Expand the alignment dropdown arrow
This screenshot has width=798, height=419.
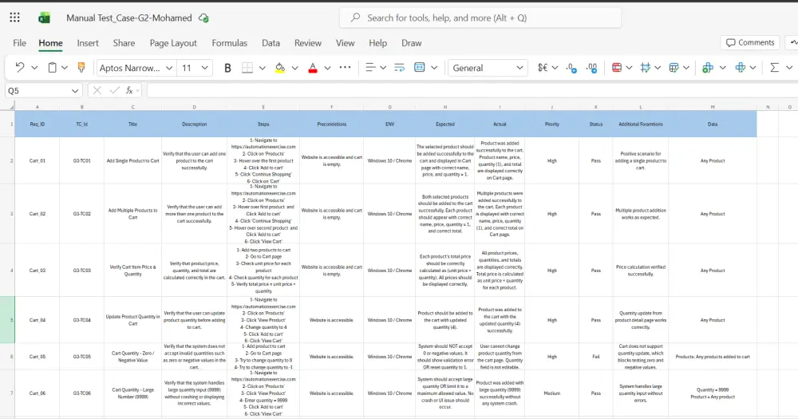pyautogui.click(x=383, y=67)
